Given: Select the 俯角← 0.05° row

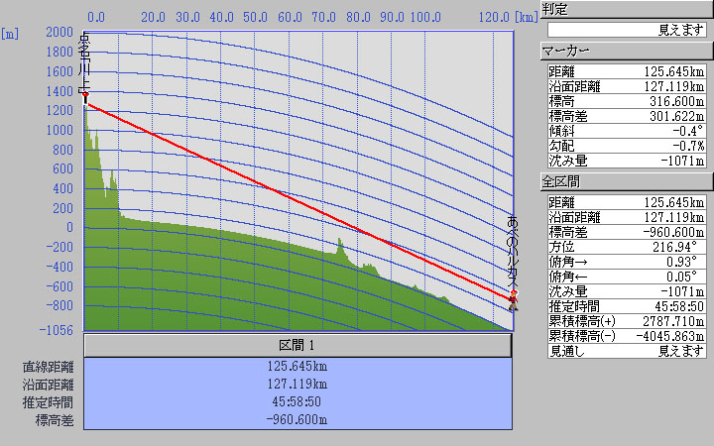Looking at the screenshot, I should [x=627, y=277].
